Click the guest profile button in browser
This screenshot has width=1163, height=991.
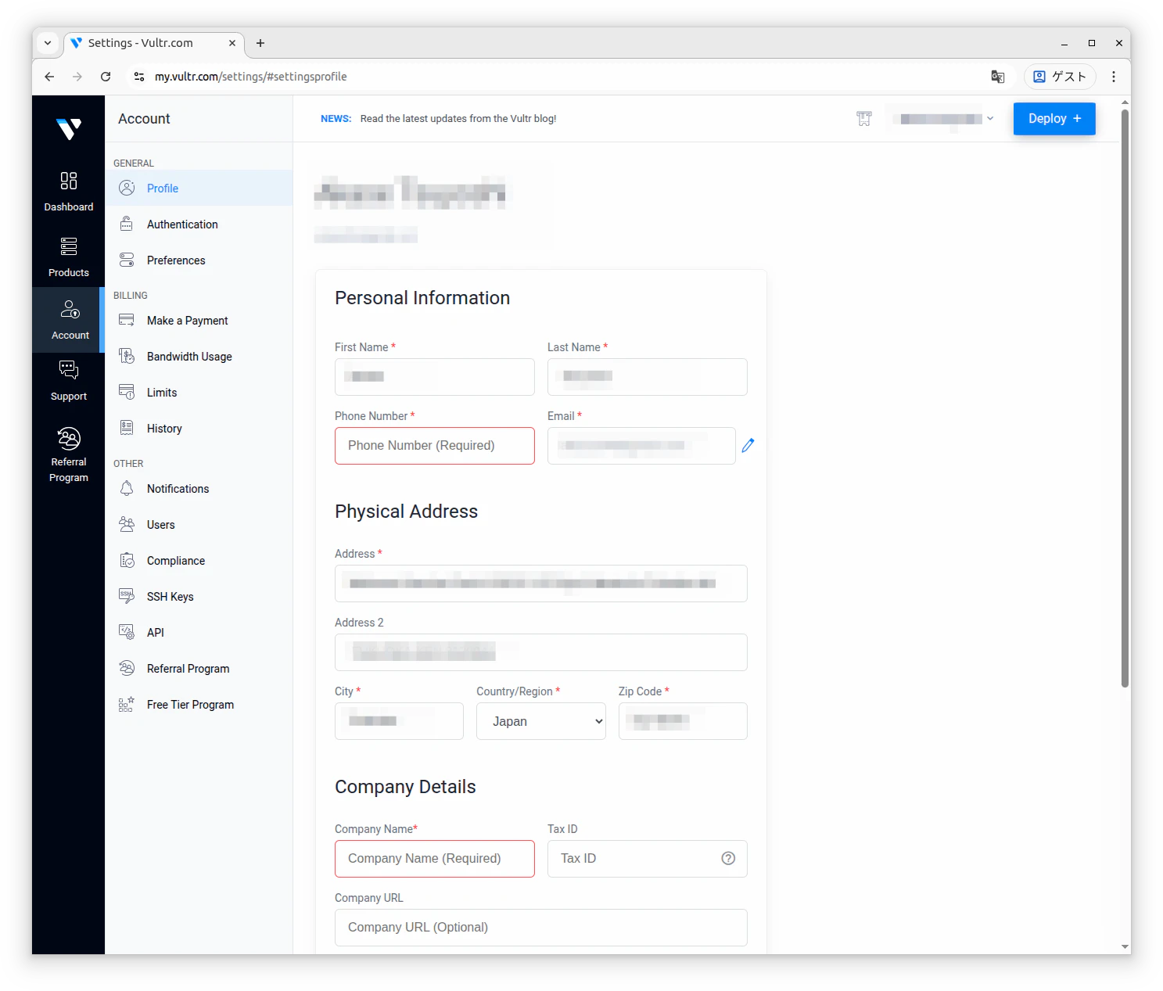point(1060,76)
